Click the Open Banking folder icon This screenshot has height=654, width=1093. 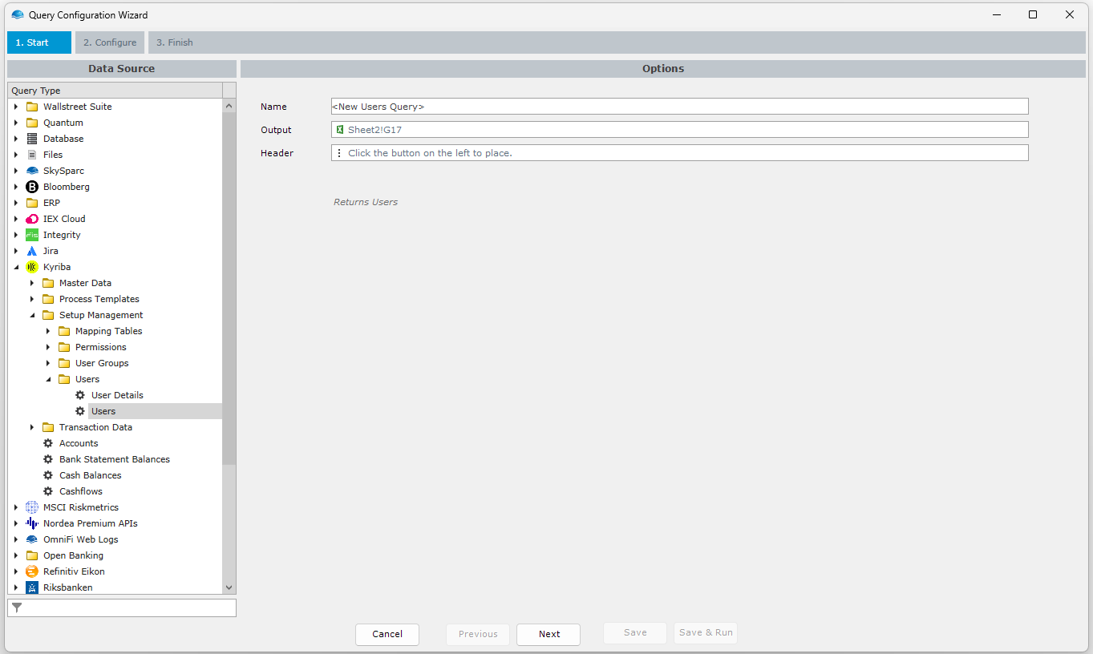coord(32,555)
